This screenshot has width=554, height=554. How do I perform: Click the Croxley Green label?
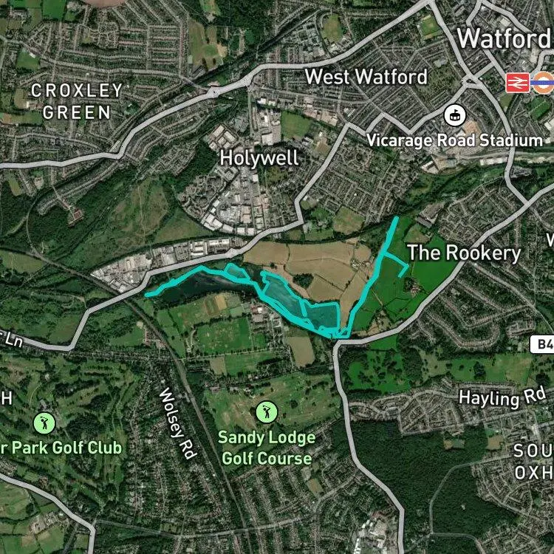coord(76,101)
